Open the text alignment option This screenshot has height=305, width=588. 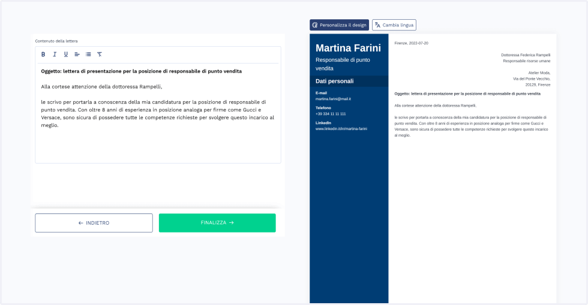click(x=77, y=55)
